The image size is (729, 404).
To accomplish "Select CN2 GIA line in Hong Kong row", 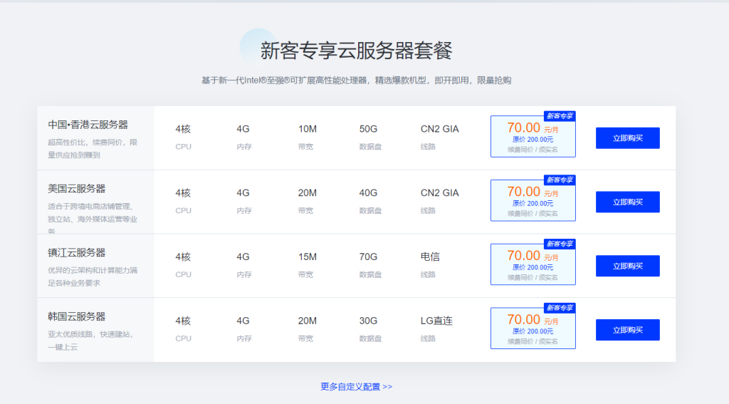I will pos(439,129).
